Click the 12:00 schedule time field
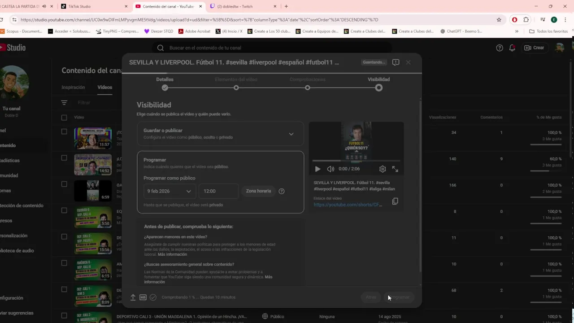Viewport: 574px width, 323px height. pyautogui.click(x=218, y=191)
